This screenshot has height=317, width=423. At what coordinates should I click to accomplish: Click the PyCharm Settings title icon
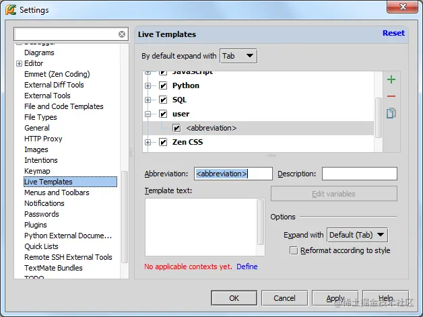click(x=11, y=10)
